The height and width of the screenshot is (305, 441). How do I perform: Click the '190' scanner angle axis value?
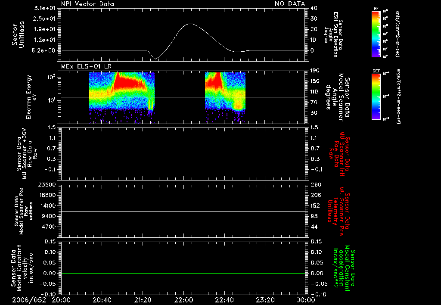(315, 71)
